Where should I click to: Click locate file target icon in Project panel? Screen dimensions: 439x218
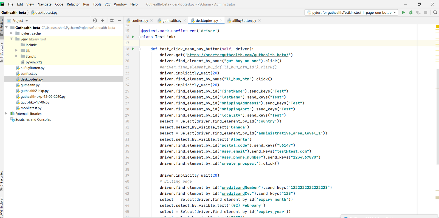(95, 21)
